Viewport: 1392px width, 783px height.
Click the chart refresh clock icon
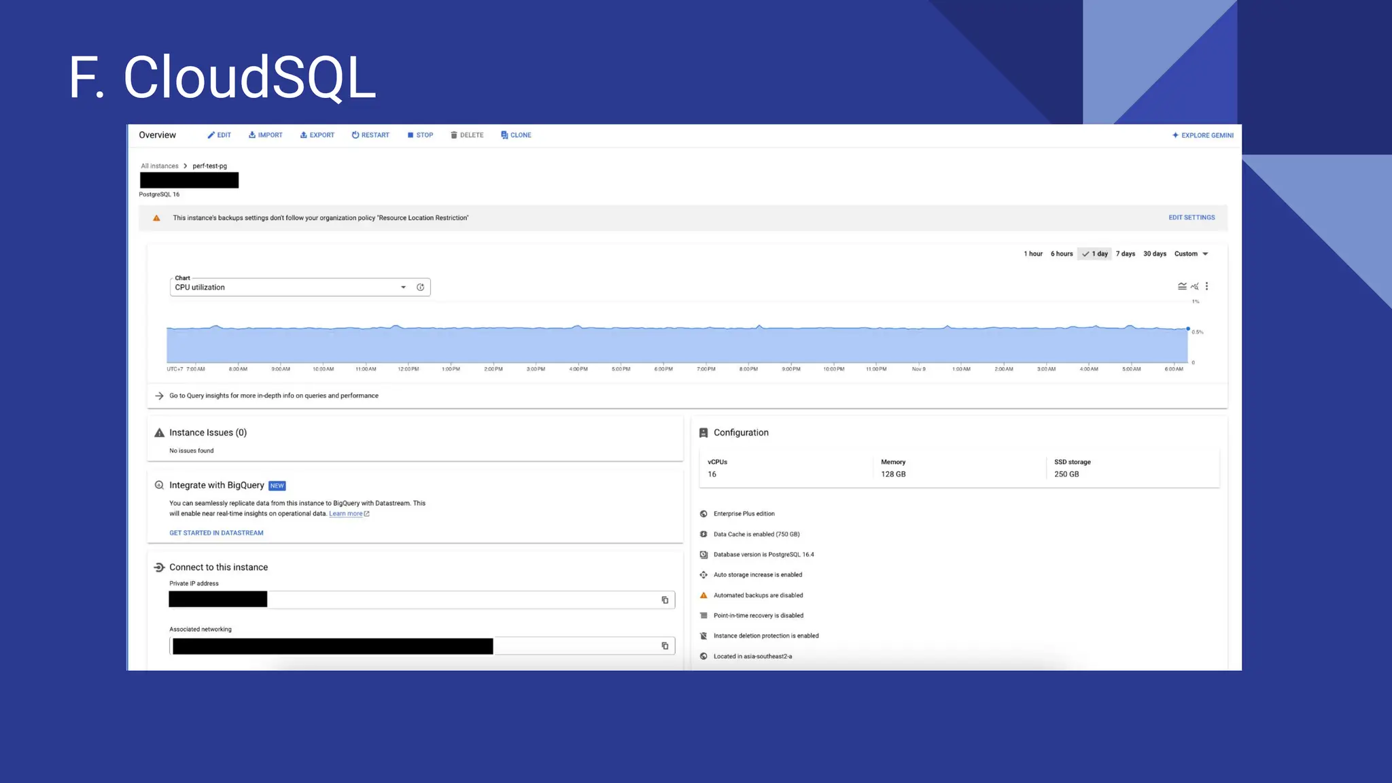pos(421,288)
